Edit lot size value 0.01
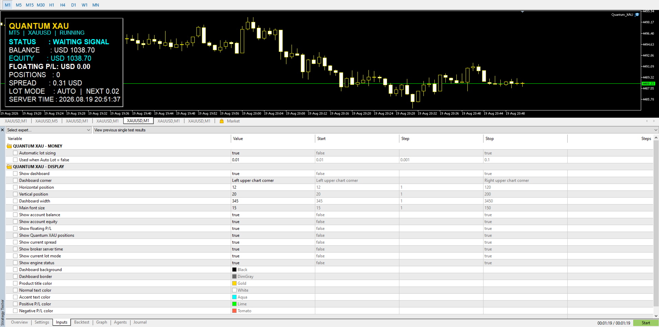This screenshot has width=659, height=327. 273,160
